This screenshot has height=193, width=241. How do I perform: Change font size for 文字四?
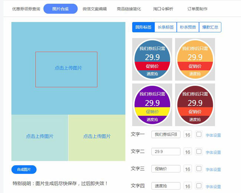pyautogui.click(x=188, y=186)
